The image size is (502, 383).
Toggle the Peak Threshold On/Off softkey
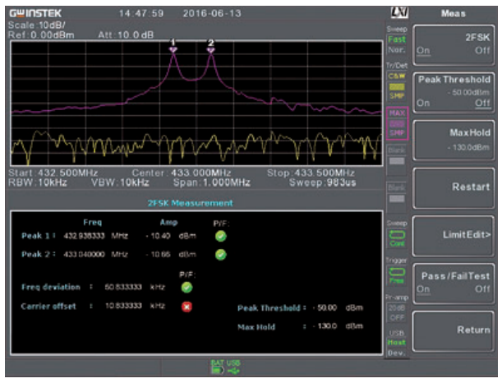454,93
